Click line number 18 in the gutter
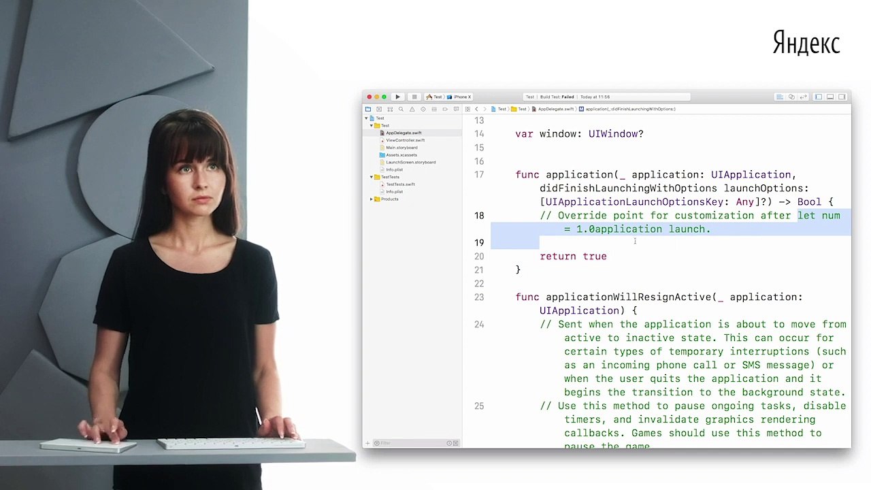Viewport: 871px width, 490px height. 480,216
